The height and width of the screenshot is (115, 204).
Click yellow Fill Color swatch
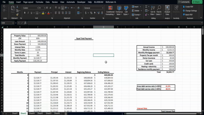tap(43, 13)
